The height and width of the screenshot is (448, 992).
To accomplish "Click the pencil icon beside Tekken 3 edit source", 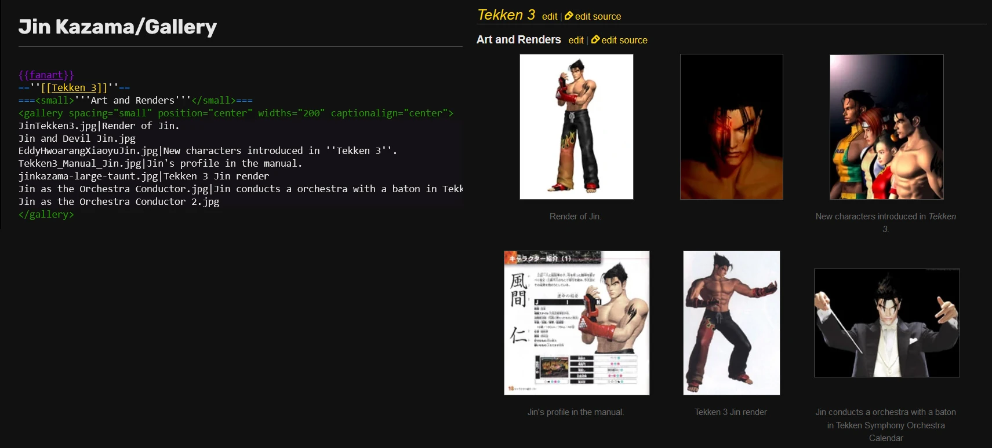I will pos(569,16).
